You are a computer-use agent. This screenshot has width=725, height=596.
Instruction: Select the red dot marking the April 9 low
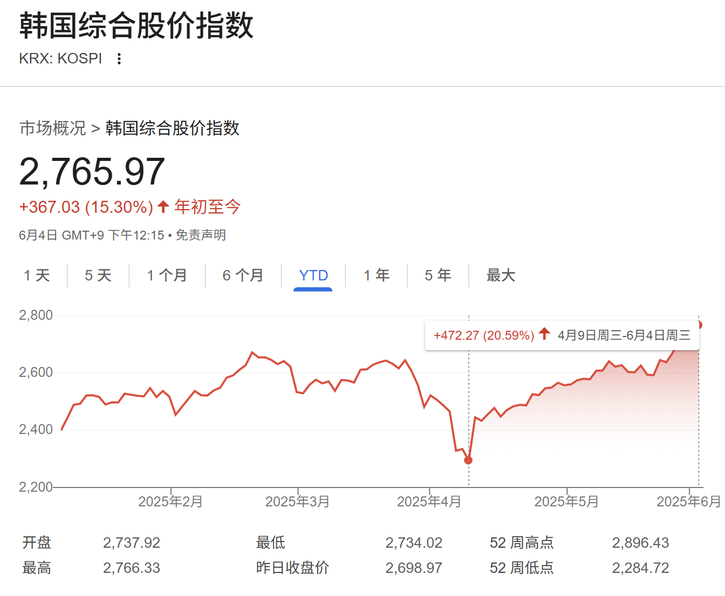point(468,460)
